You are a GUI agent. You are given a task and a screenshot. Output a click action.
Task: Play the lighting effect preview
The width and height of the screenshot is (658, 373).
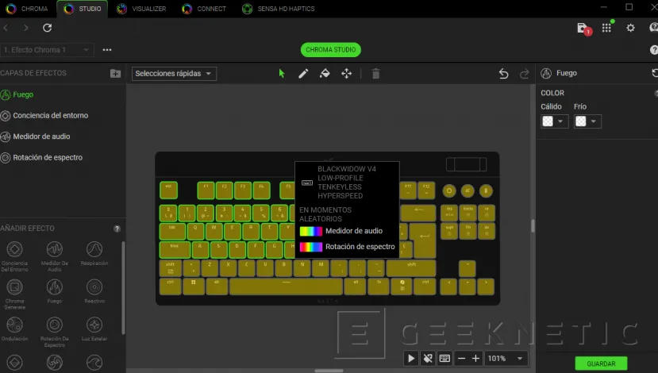(x=411, y=358)
